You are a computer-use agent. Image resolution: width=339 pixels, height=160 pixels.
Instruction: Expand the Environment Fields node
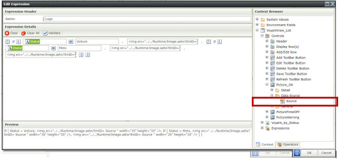(x=257, y=25)
